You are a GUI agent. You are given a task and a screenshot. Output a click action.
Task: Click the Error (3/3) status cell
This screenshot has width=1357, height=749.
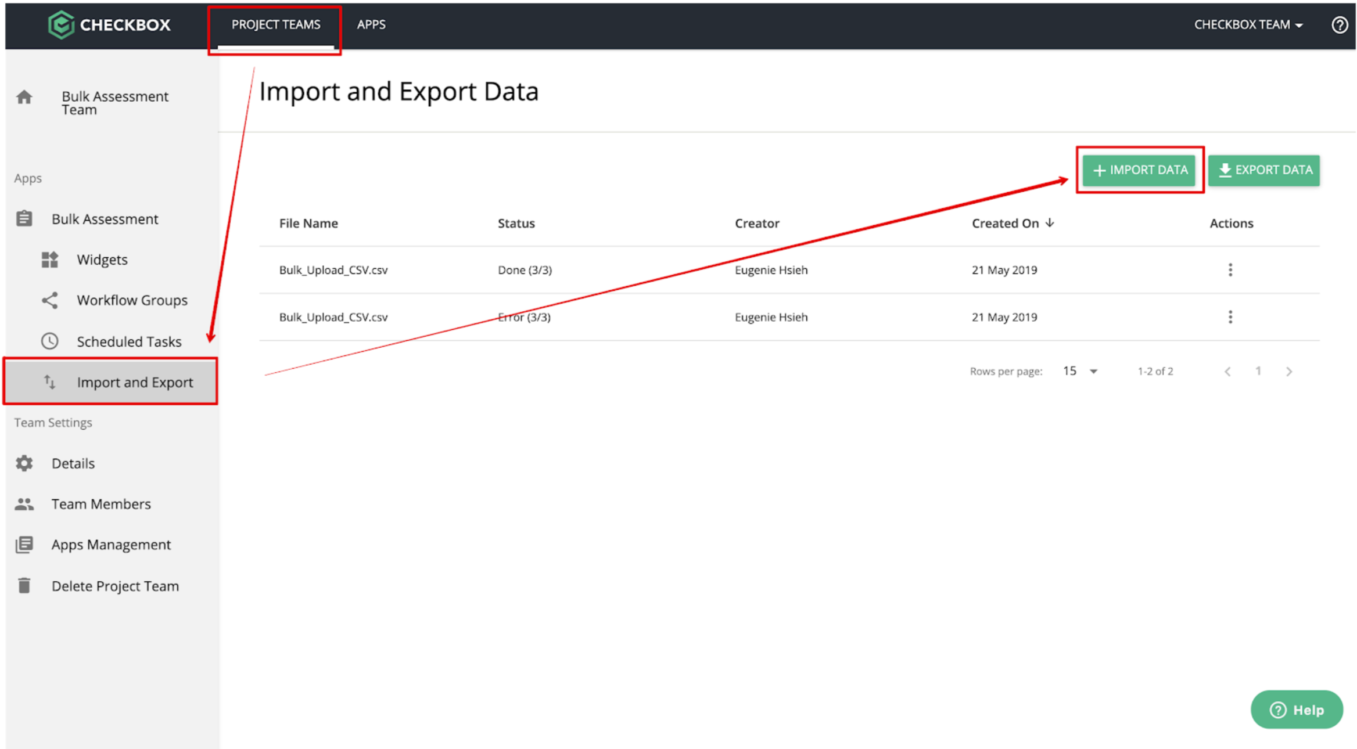[524, 317]
